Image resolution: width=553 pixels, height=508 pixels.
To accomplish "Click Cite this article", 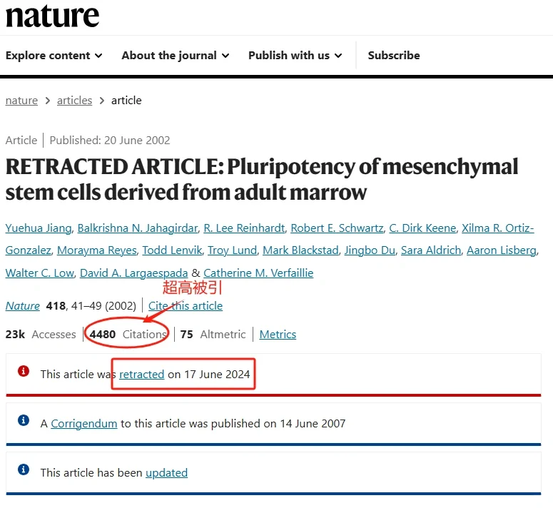I will pyautogui.click(x=186, y=305).
